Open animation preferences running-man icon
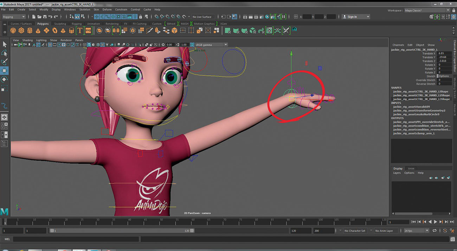Viewport: 457px width, 251px height. pyautogui.click(x=452, y=231)
